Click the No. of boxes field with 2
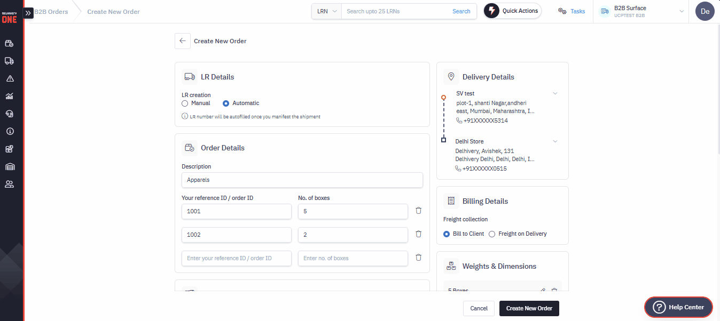The image size is (720, 321). [x=353, y=235]
